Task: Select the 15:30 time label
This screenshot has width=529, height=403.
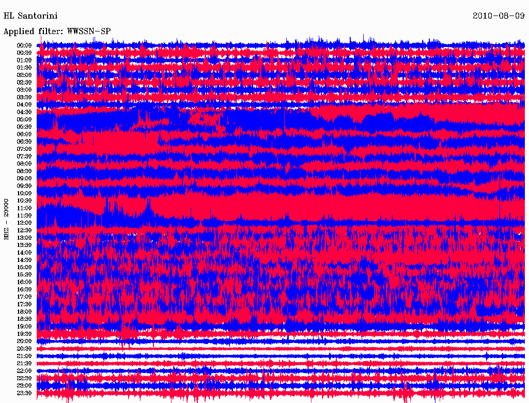Action: [x=24, y=275]
